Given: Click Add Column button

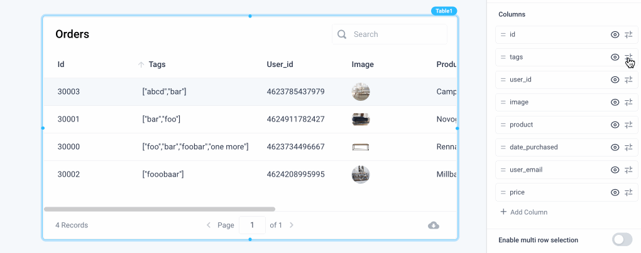Looking at the screenshot, I should [x=523, y=212].
